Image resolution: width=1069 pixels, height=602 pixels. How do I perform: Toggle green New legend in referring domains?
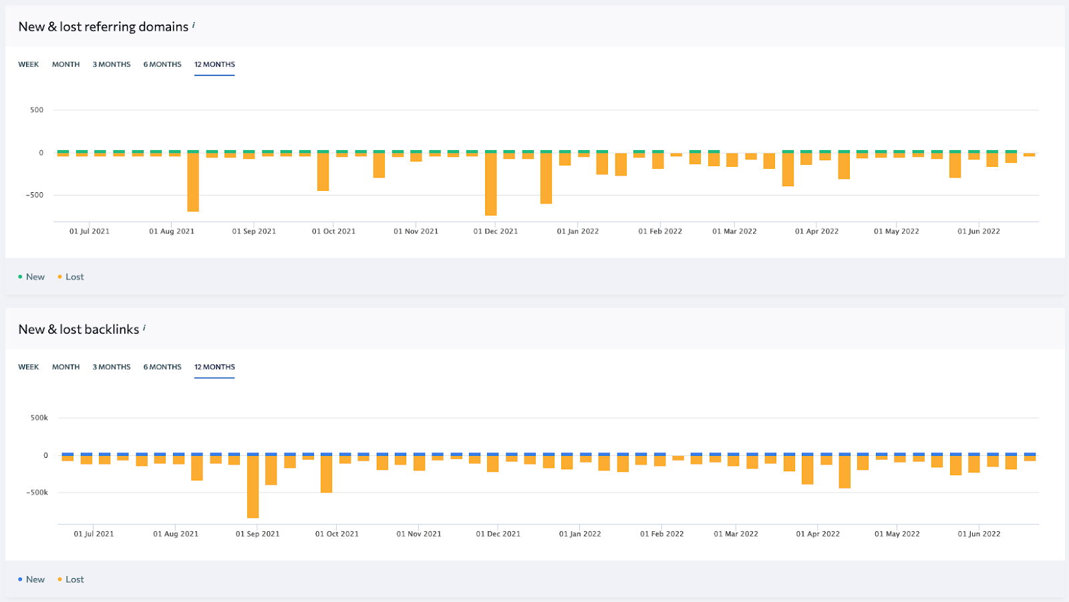pyautogui.click(x=31, y=277)
